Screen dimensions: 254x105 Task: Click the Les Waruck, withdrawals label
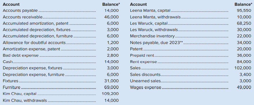(154, 30)
